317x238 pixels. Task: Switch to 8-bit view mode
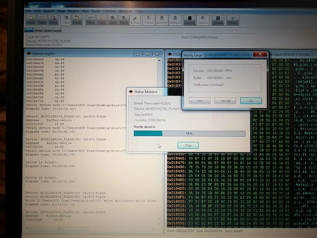29,30
